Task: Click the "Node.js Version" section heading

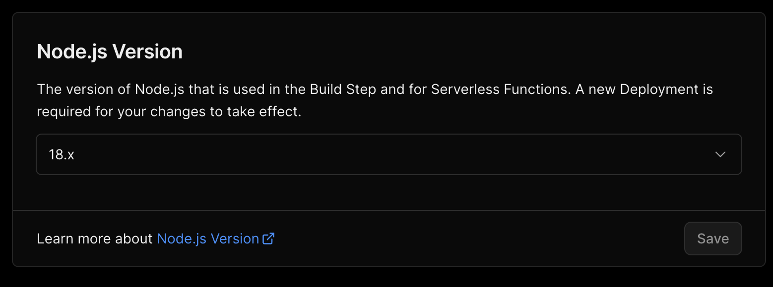Action: coord(110,51)
